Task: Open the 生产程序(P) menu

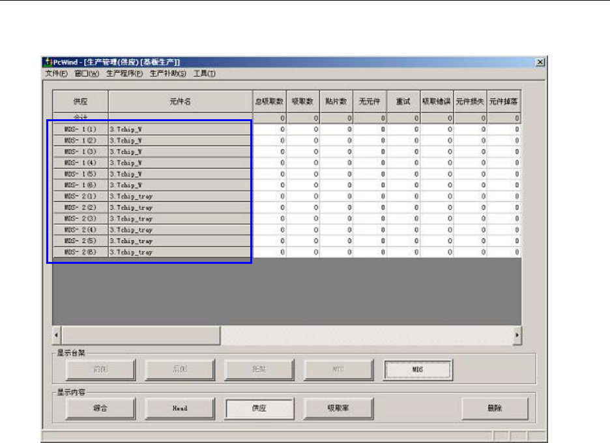Action: click(124, 74)
